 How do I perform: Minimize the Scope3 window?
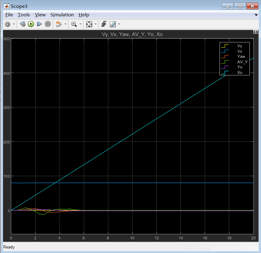[227, 6]
